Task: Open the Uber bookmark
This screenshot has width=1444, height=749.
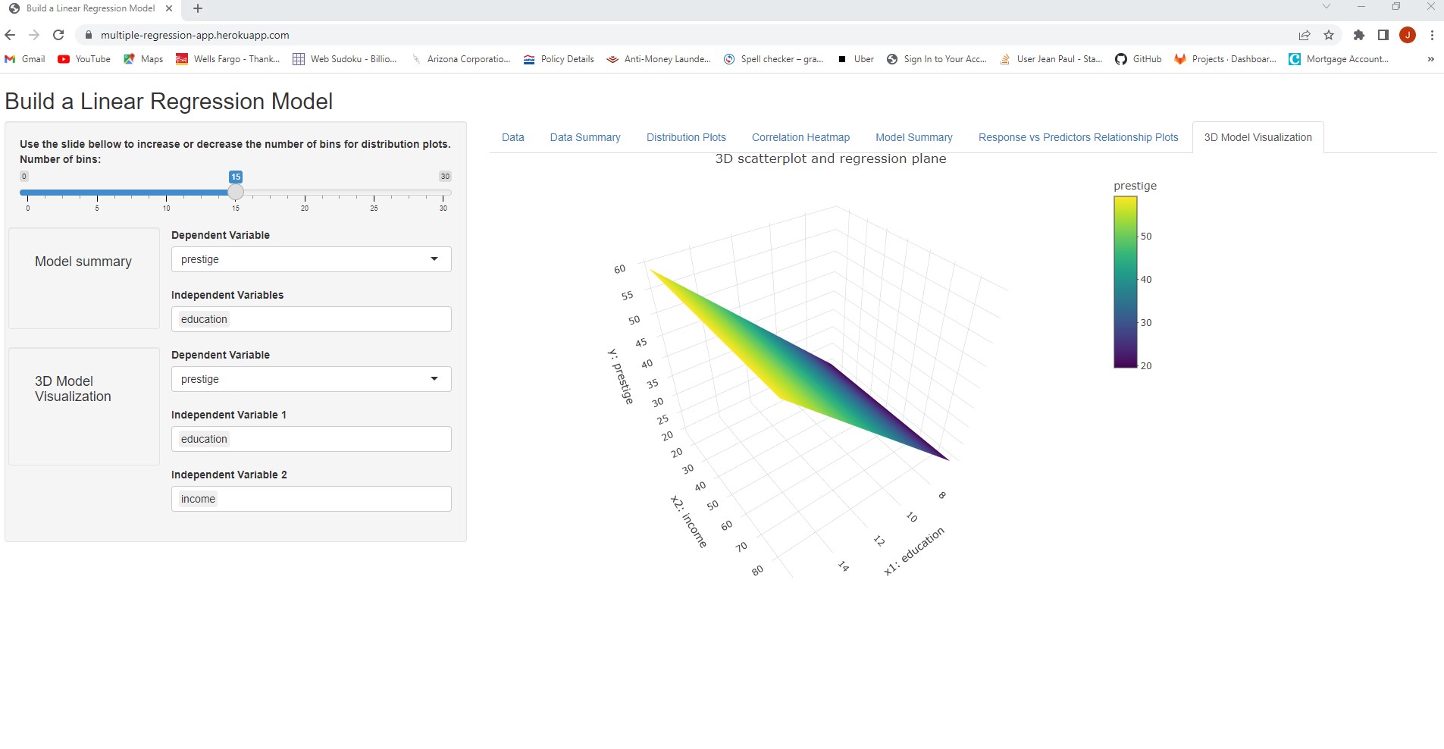Action: pyautogui.click(x=856, y=59)
